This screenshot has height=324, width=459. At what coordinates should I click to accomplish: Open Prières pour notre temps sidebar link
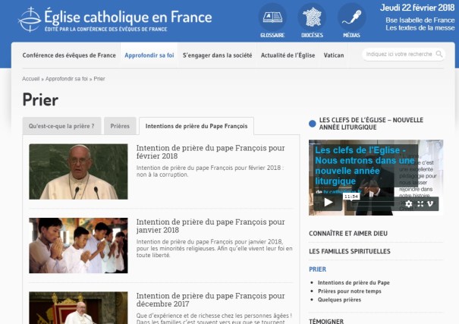(x=350, y=291)
